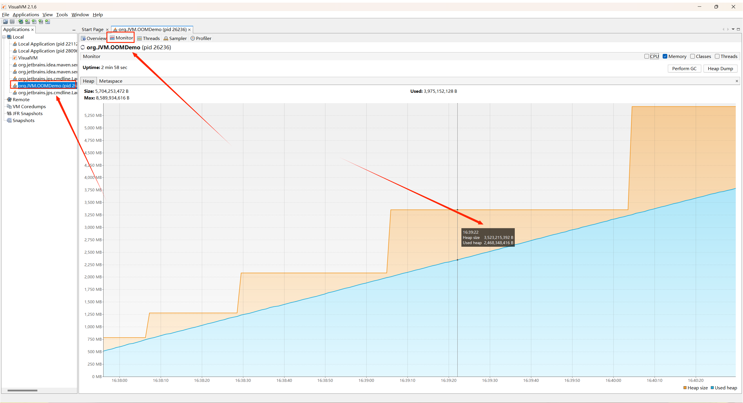Toggle the CPU checkbox on
Viewport: 743px width, 403px height.
pyautogui.click(x=646, y=56)
